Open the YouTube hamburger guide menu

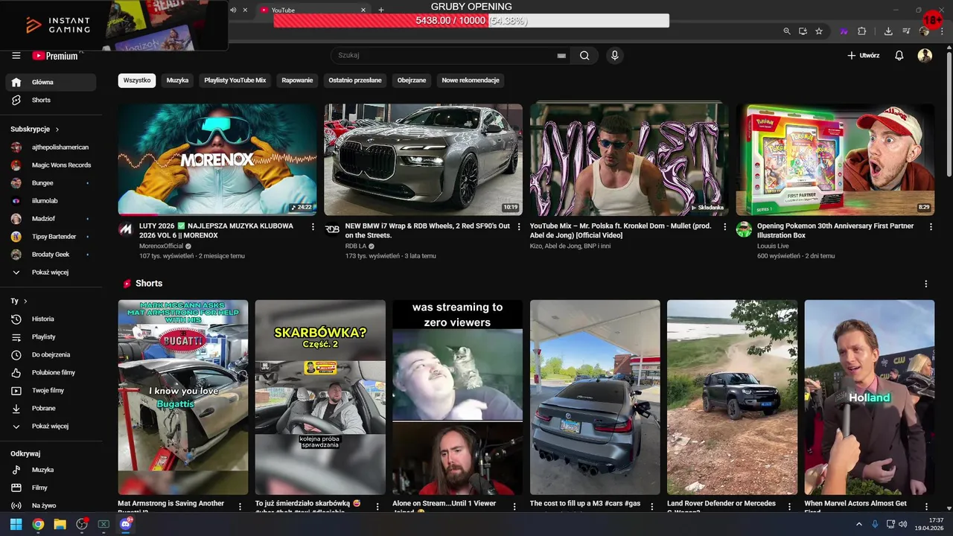[16, 56]
